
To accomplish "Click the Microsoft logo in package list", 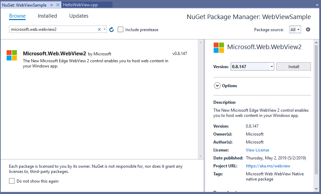I will coord(12,55).
